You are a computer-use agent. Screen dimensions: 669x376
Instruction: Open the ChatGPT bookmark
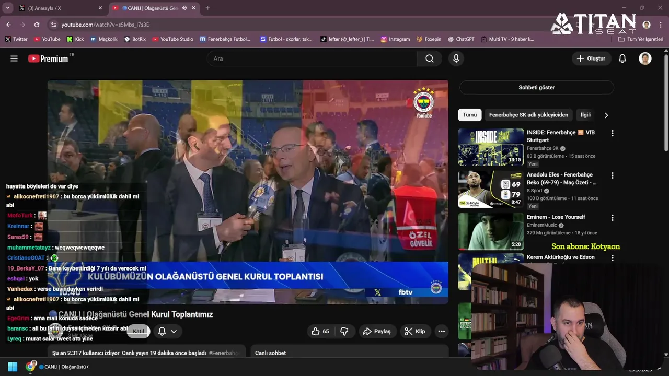tap(460, 39)
